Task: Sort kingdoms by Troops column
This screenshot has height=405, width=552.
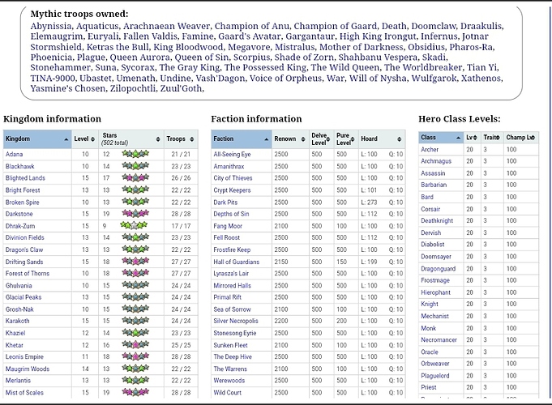Action: pyautogui.click(x=181, y=139)
